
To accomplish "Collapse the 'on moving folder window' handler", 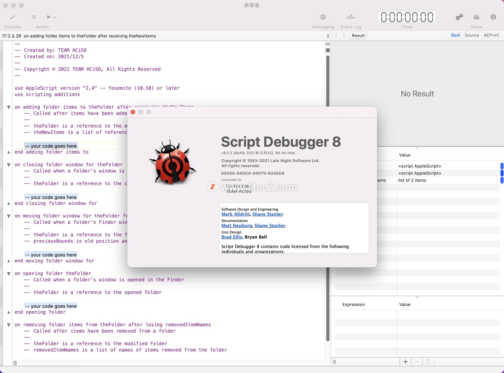I will pyautogui.click(x=9, y=216).
